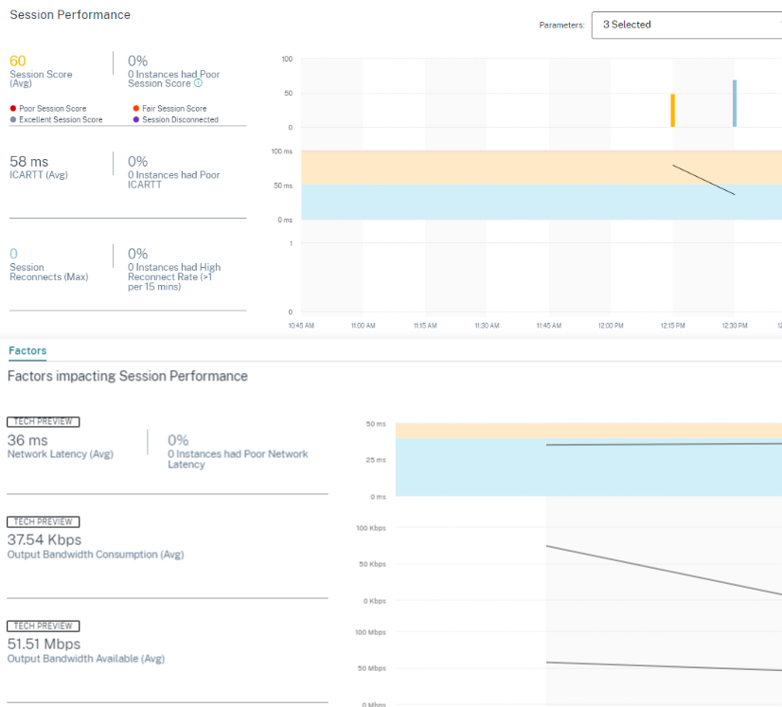Click the TECH PREVIEW badge above Network Latency
Viewport: 782px width, 707px height.
pos(44,421)
